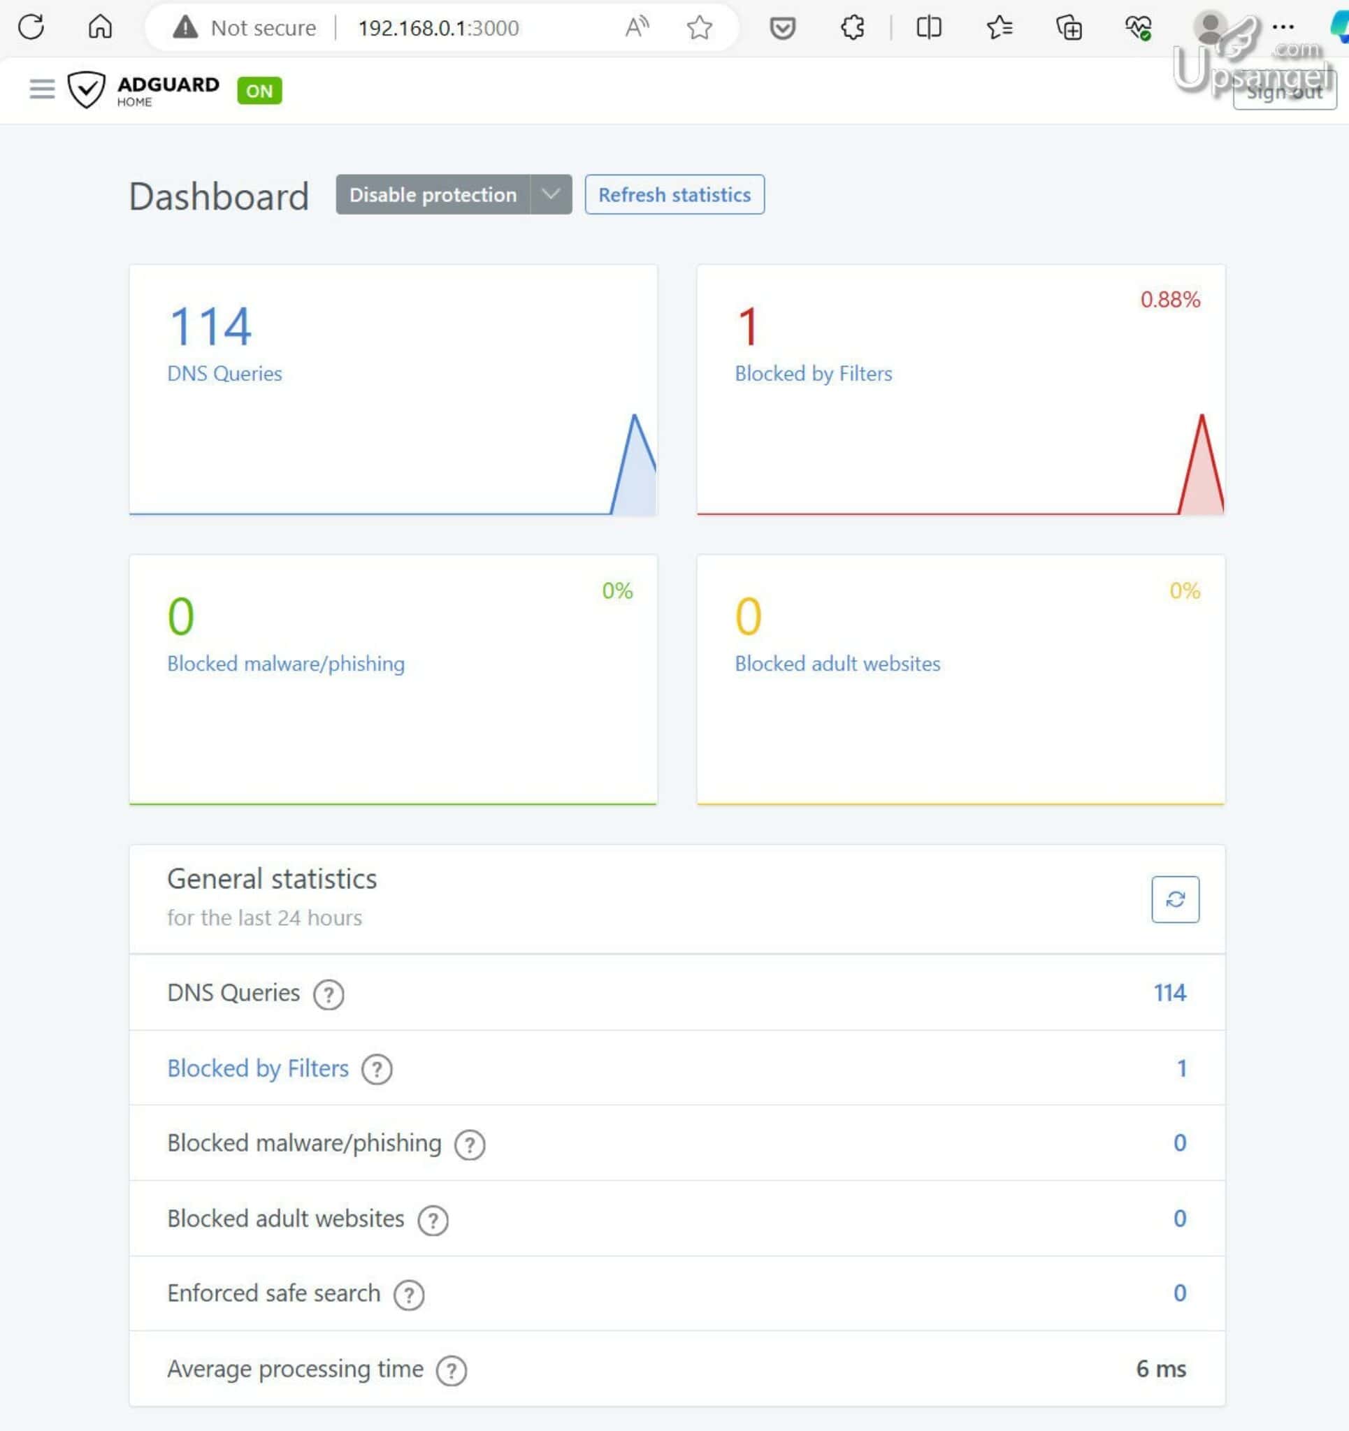Click the address bar showing 192.168.0.1:3000
1349x1431 pixels.
tap(438, 27)
